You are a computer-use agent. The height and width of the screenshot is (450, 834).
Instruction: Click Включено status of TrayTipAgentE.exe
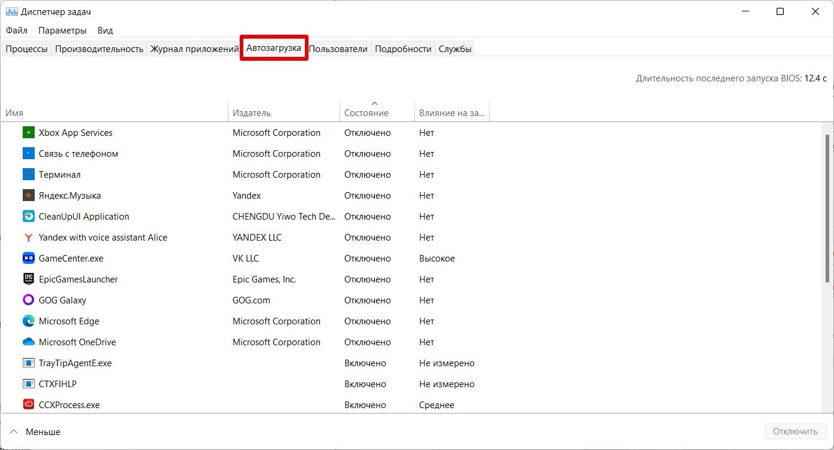point(365,363)
